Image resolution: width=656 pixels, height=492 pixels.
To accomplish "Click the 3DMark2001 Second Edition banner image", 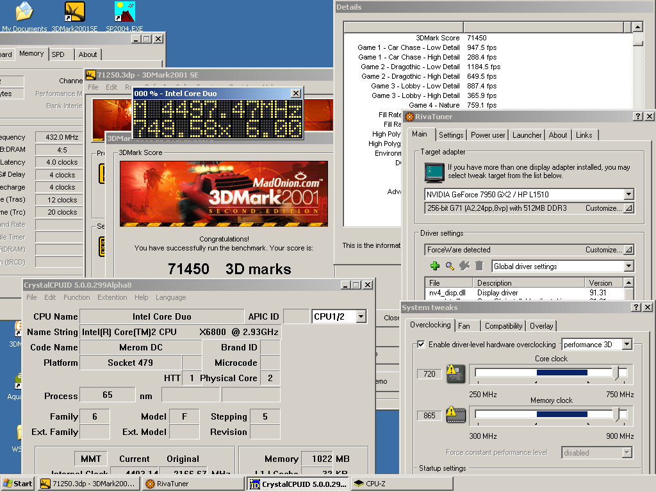I will point(224,193).
